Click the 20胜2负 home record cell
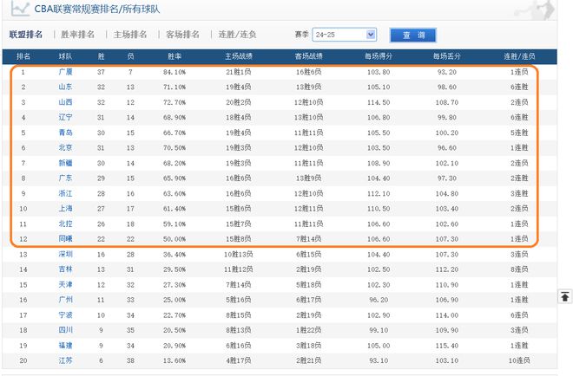573x376 pixels. pos(238,102)
